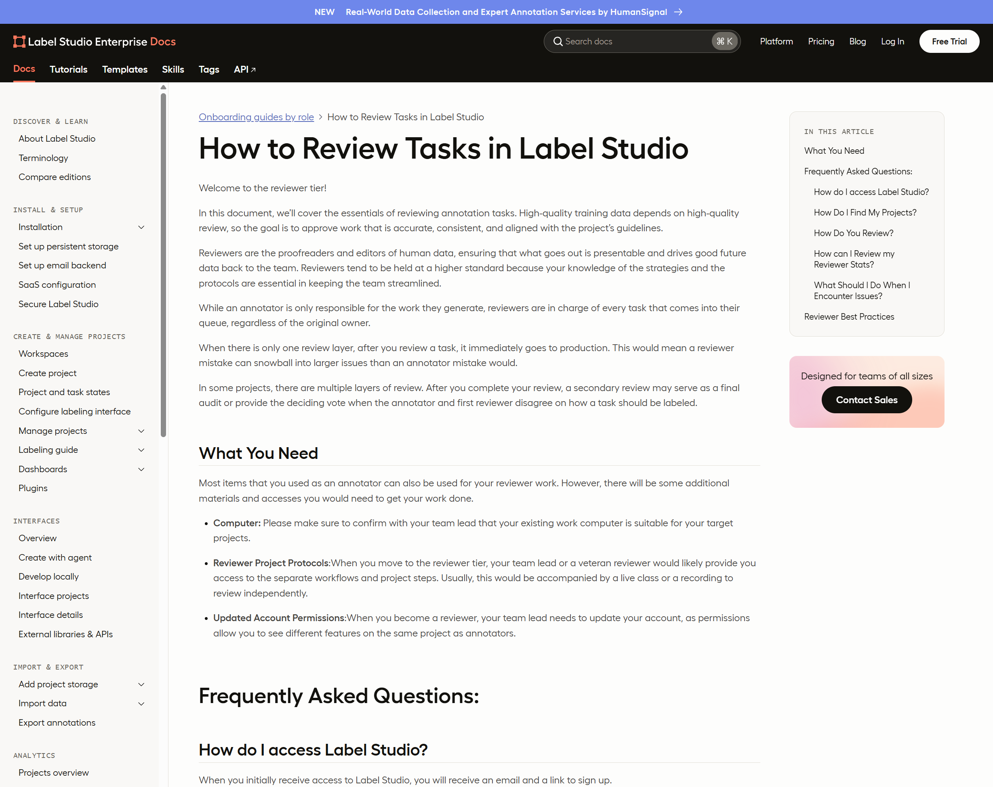Open the Workspaces page
The image size is (993, 787).
pyautogui.click(x=43, y=354)
